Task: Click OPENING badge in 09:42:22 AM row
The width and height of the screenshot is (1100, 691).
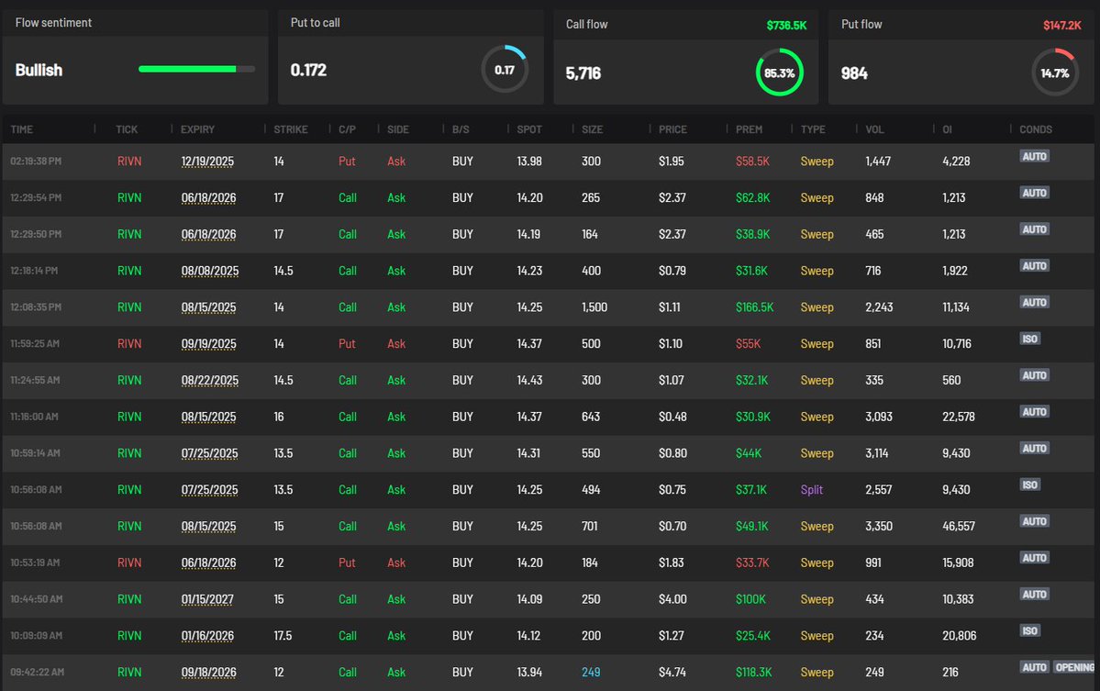Action: pyautogui.click(x=1074, y=667)
